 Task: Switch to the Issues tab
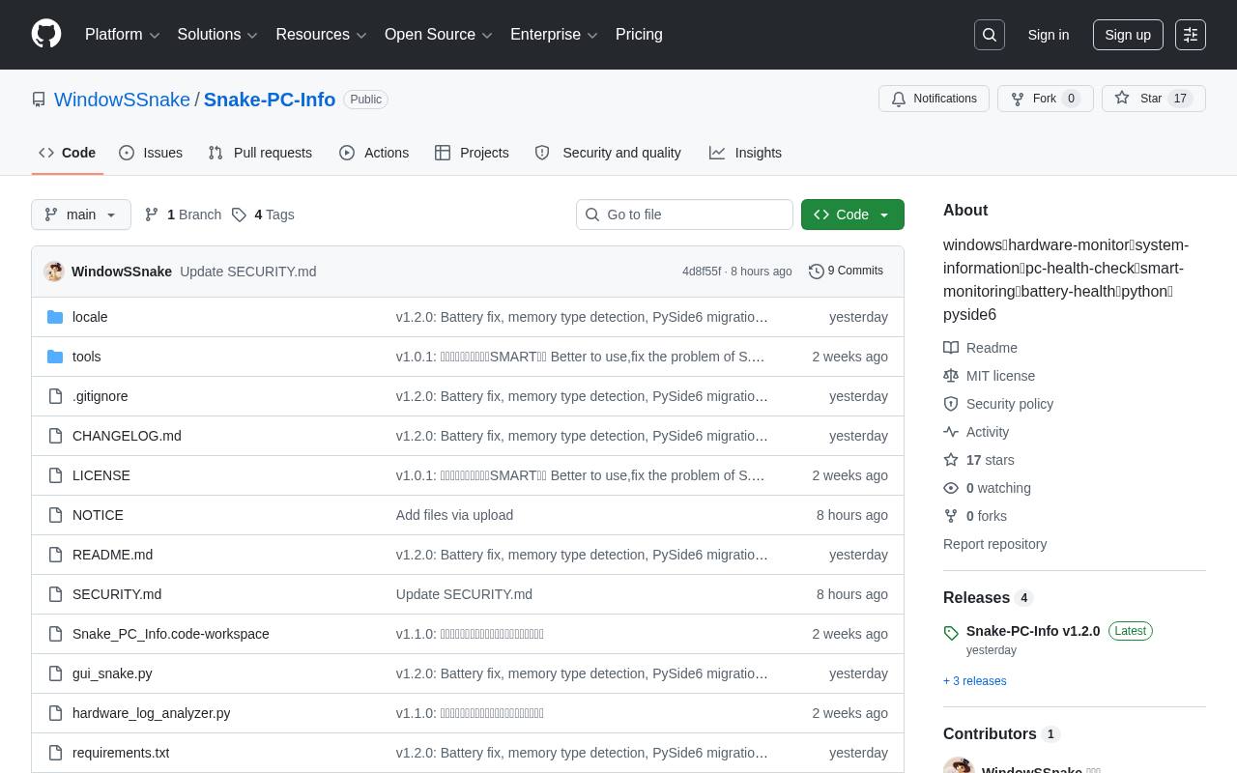click(x=151, y=153)
